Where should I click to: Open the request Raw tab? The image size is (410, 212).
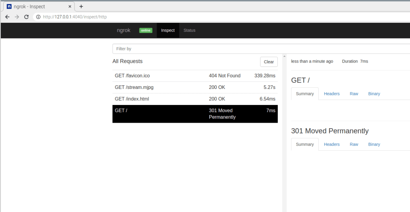pos(354,94)
